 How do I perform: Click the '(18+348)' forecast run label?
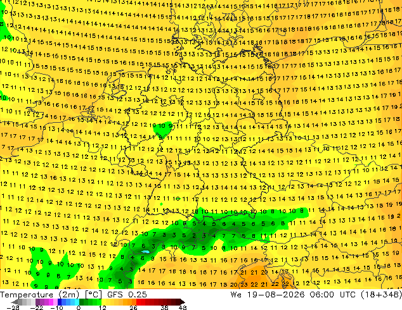[382, 295]
